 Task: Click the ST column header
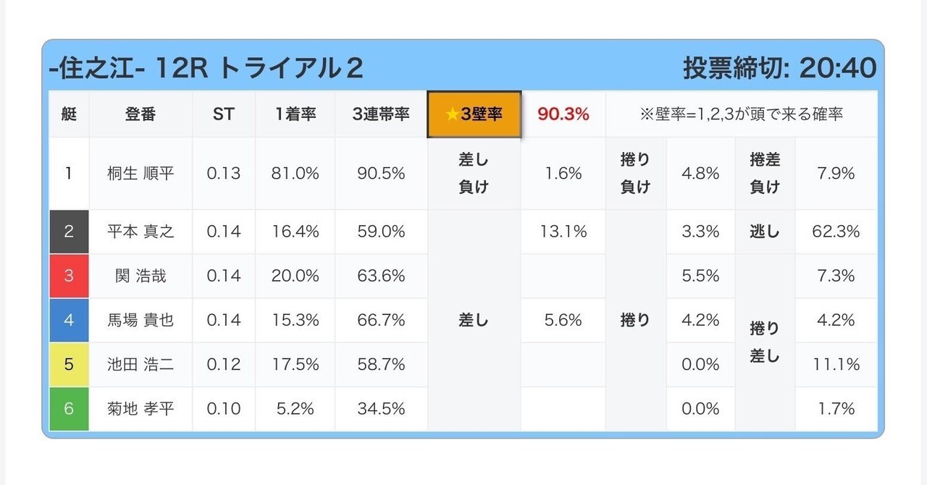coord(223,114)
